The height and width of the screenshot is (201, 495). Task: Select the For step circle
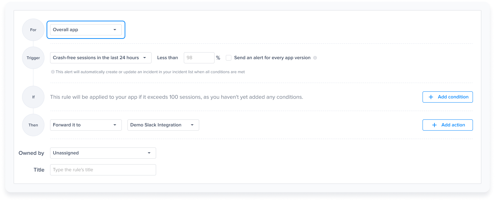tap(33, 30)
